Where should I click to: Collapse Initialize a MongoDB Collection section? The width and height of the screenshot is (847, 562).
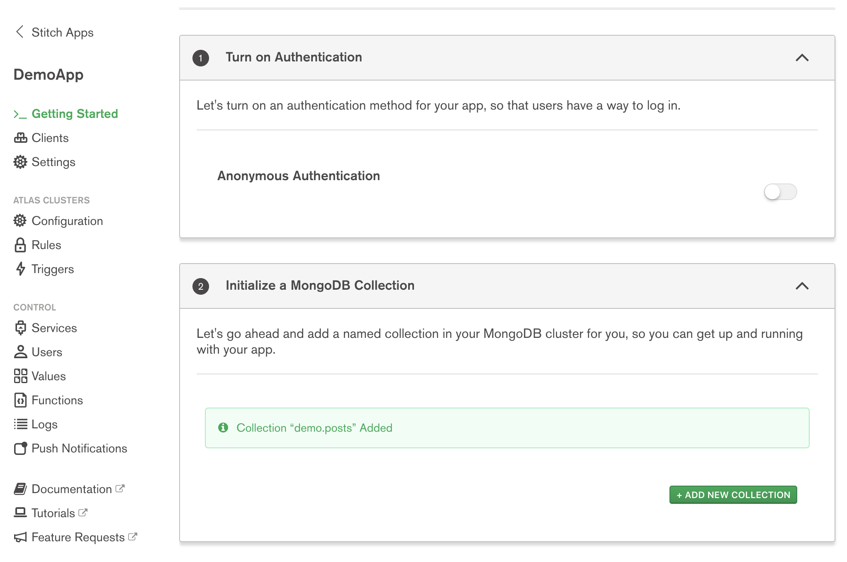click(x=802, y=286)
